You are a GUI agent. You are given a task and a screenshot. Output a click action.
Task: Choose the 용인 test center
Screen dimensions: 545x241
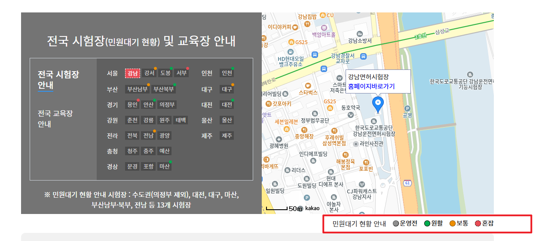pos(132,105)
